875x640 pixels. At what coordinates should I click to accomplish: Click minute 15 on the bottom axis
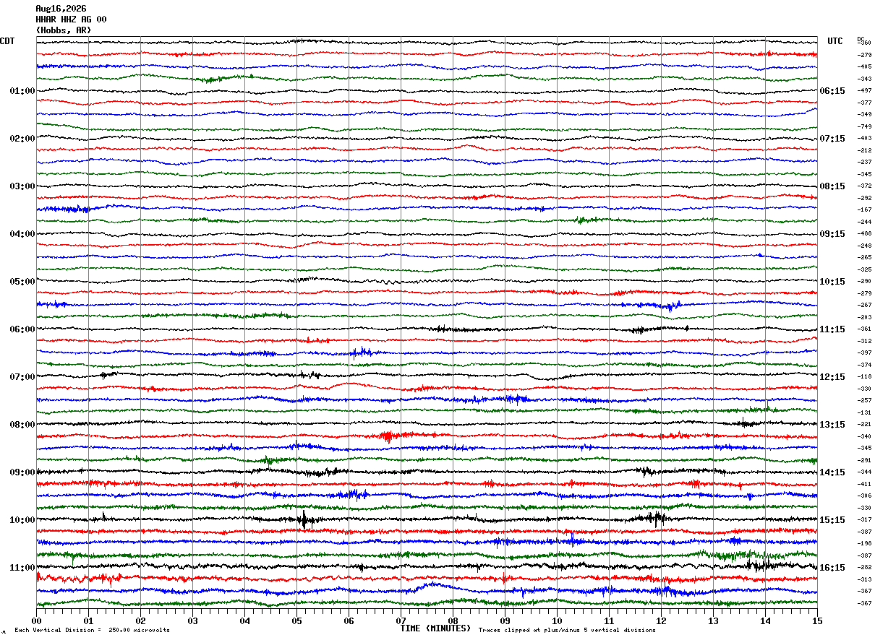tap(817, 620)
